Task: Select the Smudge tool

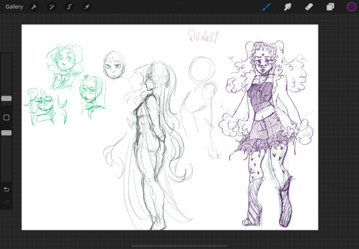Action: [x=288, y=7]
